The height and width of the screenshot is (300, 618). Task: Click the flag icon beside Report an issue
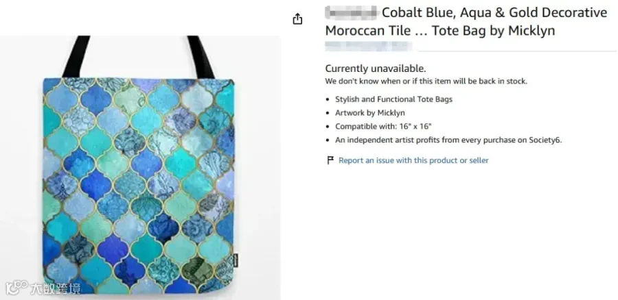click(x=330, y=160)
